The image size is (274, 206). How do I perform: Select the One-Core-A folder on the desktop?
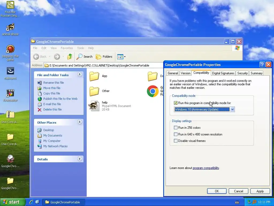tap(10, 139)
